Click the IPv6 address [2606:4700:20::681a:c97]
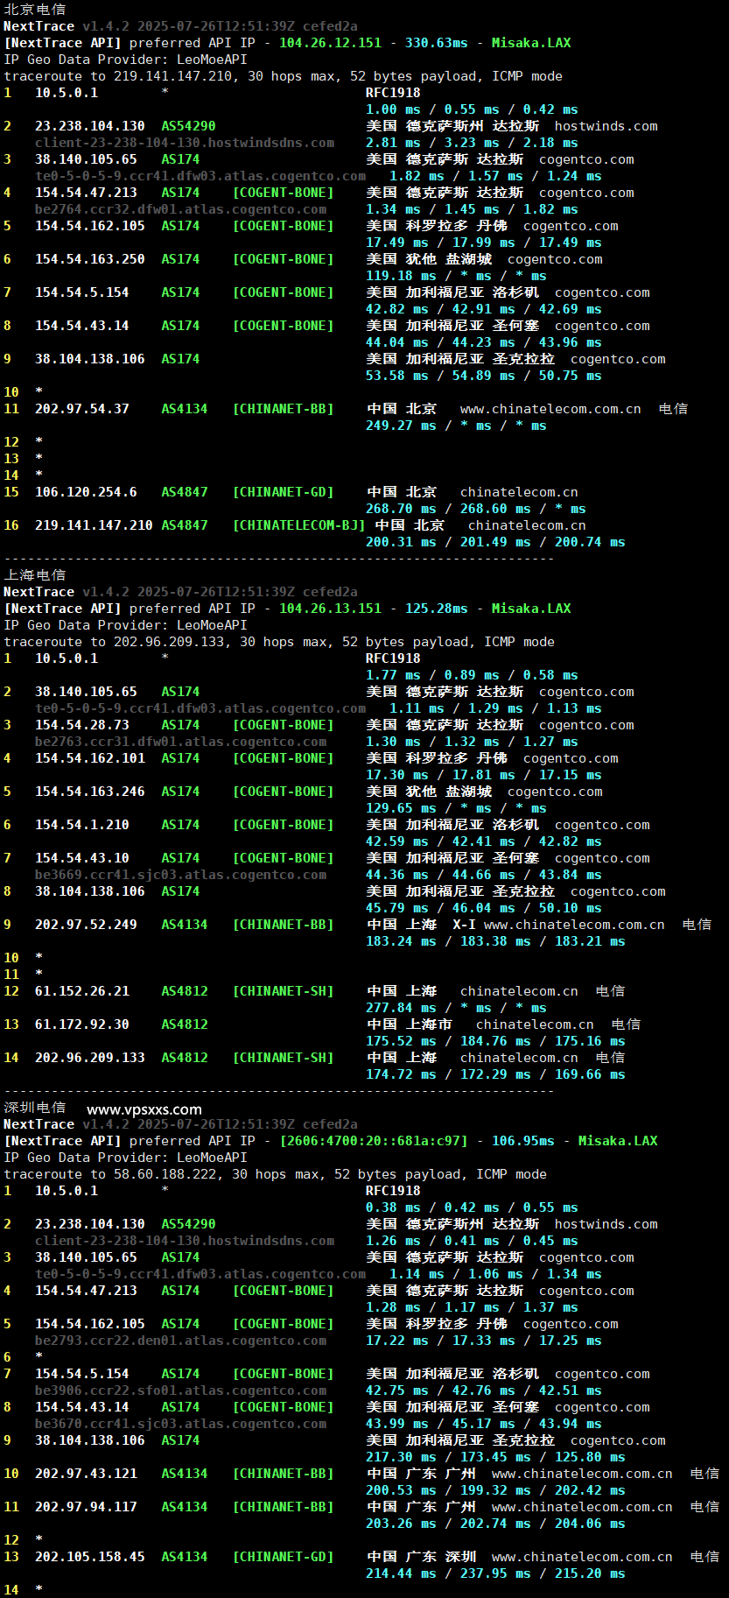 tap(374, 1141)
